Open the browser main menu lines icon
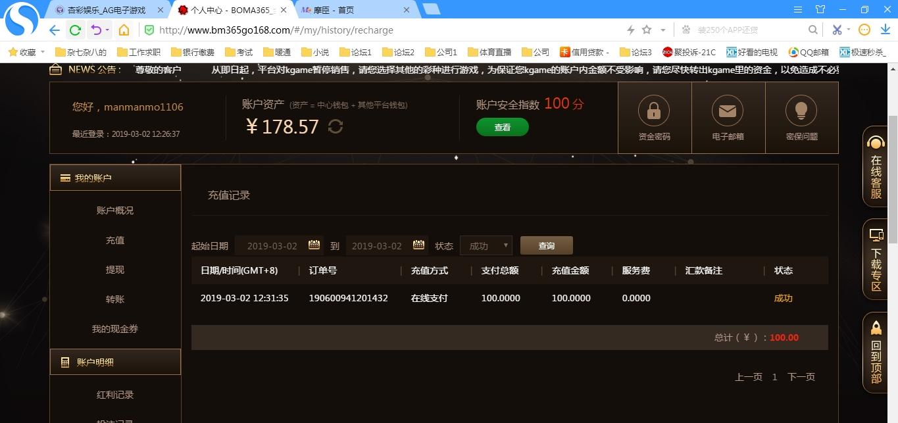The image size is (898, 423). point(798,9)
